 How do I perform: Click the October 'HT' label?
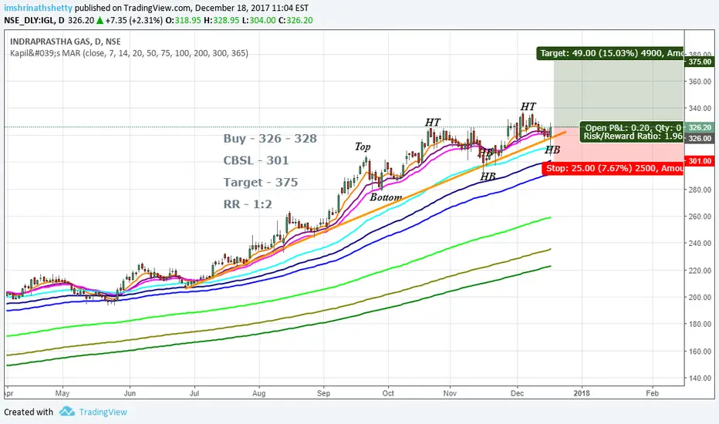(433, 123)
